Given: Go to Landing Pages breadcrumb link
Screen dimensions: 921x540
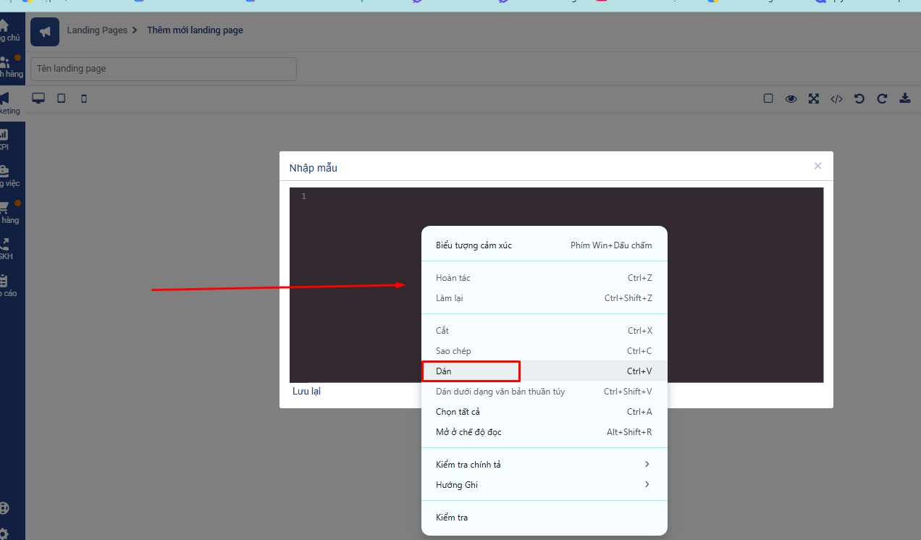Looking at the screenshot, I should pyautogui.click(x=97, y=30).
